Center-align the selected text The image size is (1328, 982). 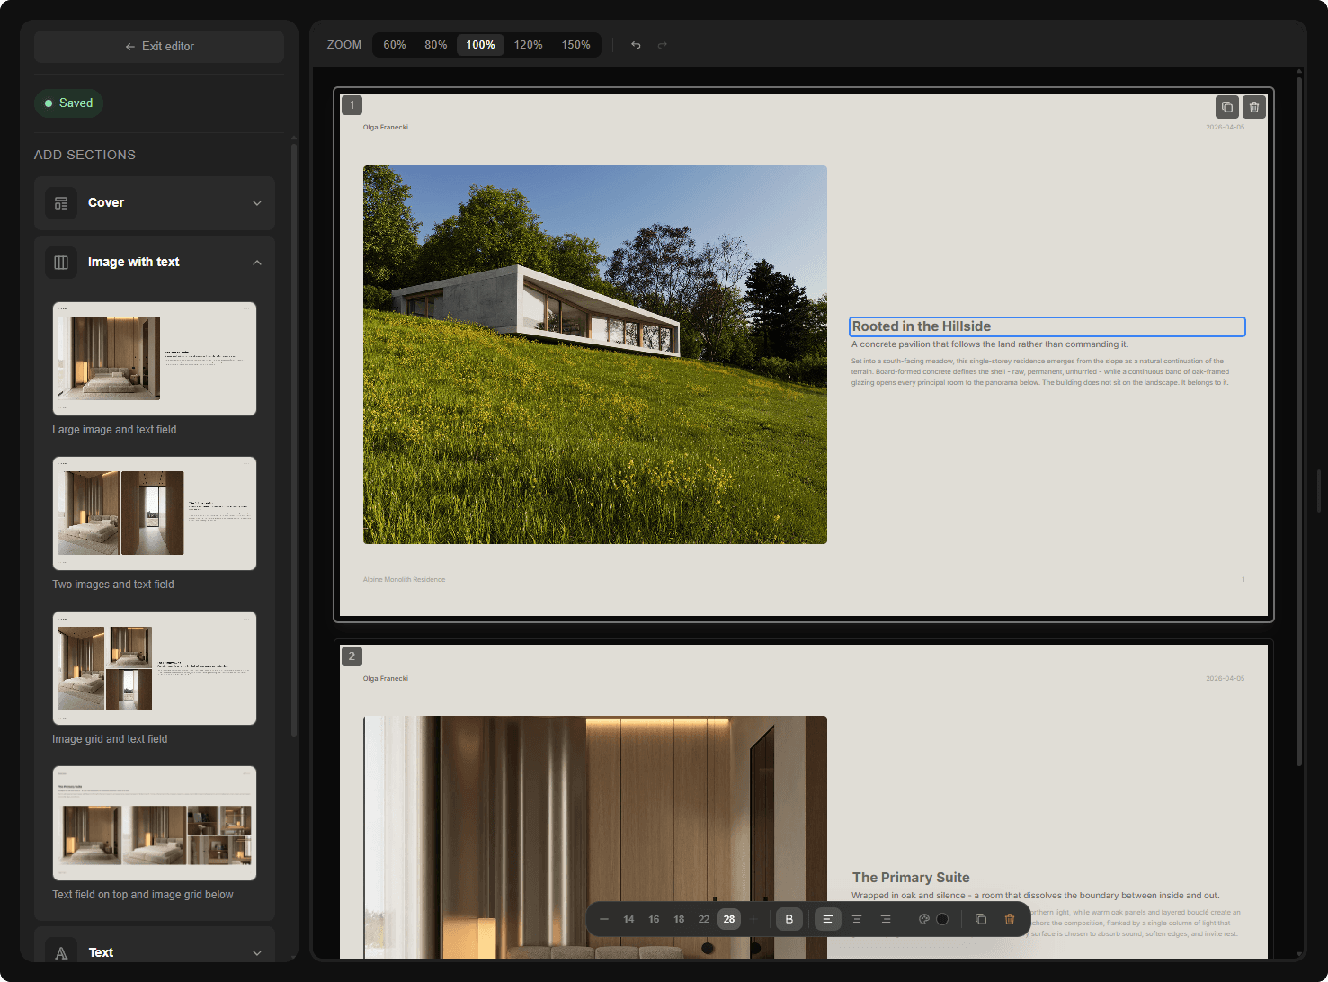tap(857, 919)
